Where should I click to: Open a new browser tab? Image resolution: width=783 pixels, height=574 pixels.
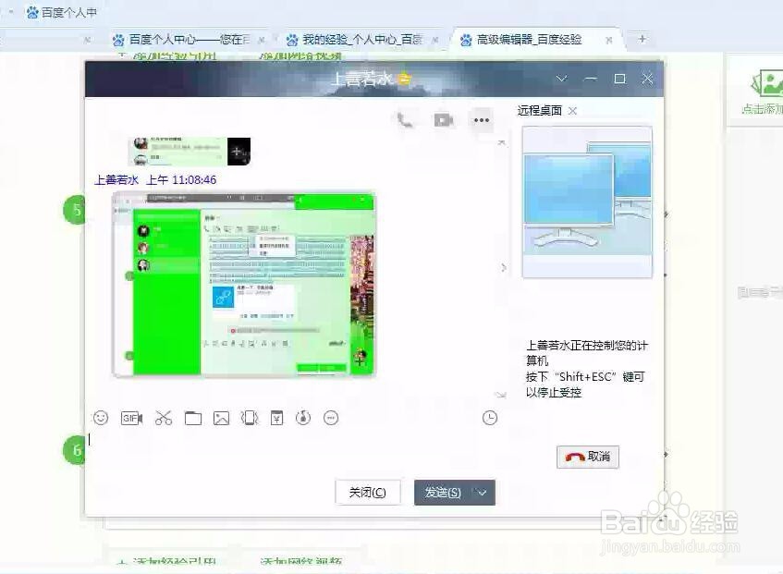[642, 39]
